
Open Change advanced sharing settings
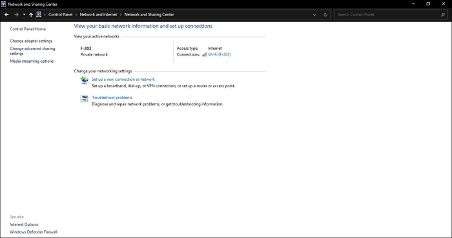32,51
